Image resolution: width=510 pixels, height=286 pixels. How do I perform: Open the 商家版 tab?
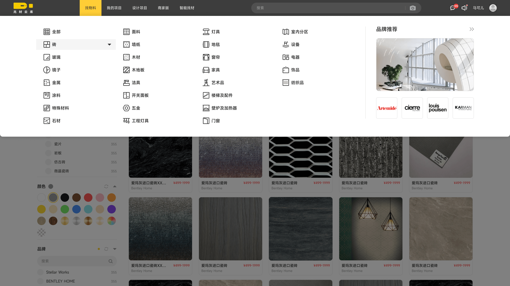(x=163, y=8)
